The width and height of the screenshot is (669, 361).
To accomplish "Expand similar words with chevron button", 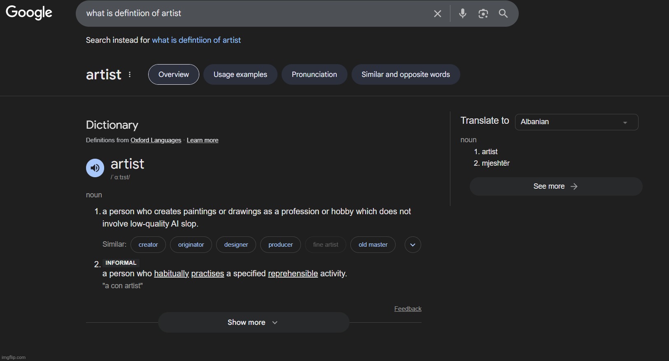I will [413, 245].
